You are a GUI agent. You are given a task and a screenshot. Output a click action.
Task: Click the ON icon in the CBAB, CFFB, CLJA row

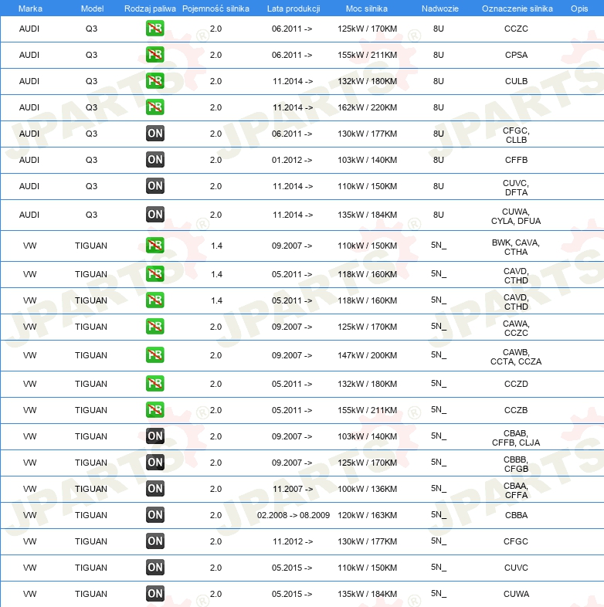coord(155,436)
